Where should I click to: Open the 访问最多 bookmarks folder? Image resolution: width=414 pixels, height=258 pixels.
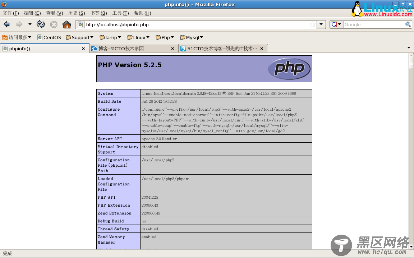(17, 37)
